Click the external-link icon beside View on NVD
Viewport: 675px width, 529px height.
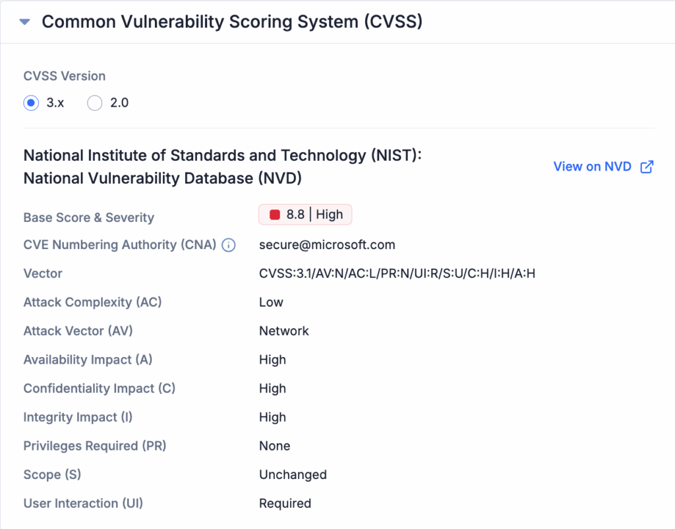point(647,167)
